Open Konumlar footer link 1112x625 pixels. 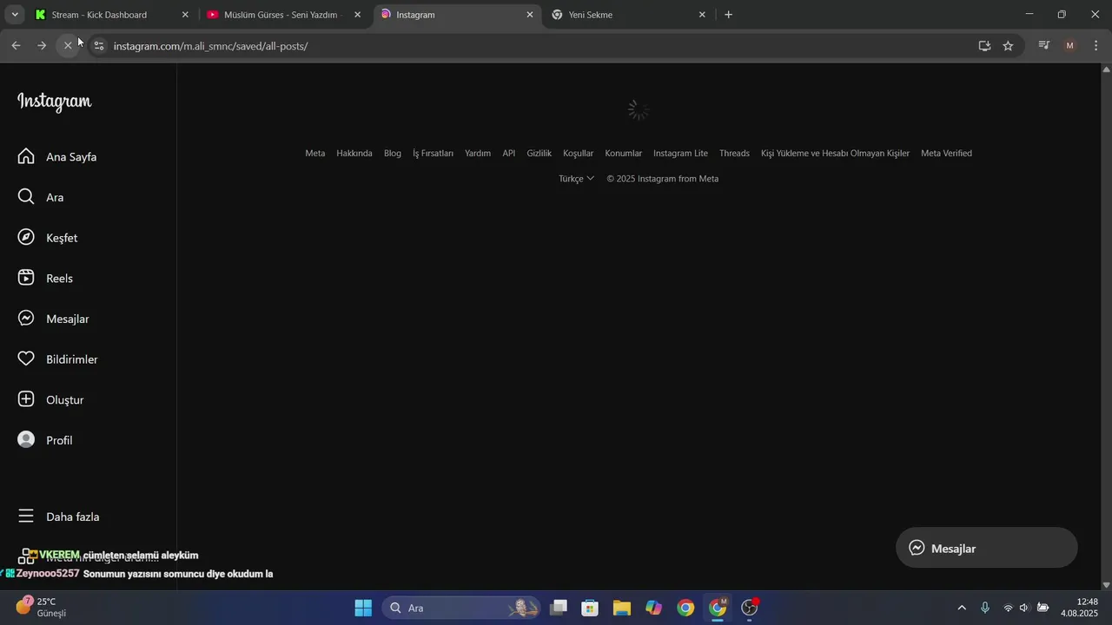click(624, 153)
